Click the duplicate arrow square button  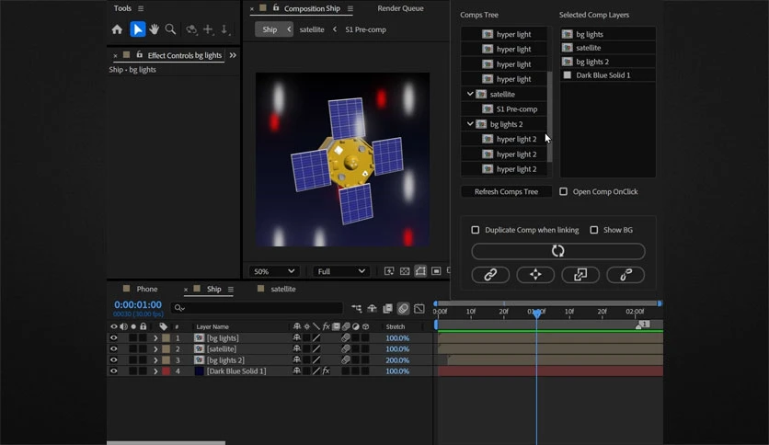click(x=580, y=275)
